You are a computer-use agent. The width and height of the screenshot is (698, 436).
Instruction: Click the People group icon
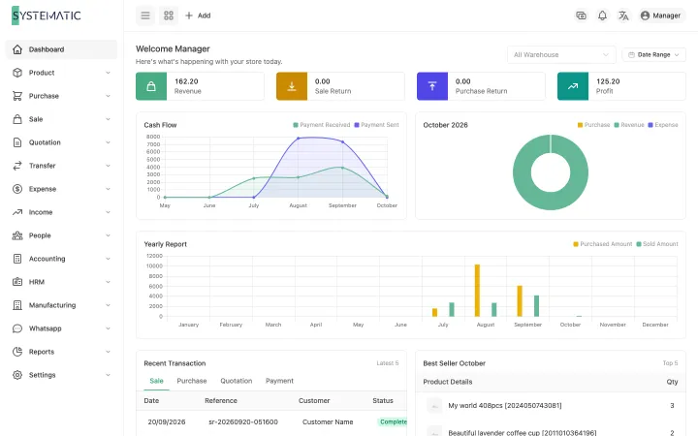click(17, 235)
